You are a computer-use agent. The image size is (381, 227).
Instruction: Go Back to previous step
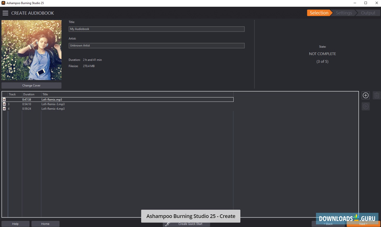328,224
